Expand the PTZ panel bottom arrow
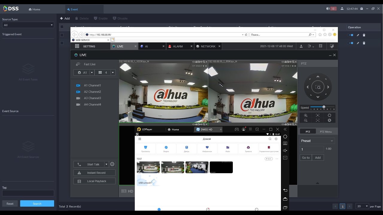The width and height of the screenshot is (383, 215). pyautogui.click(x=317, y=183)
